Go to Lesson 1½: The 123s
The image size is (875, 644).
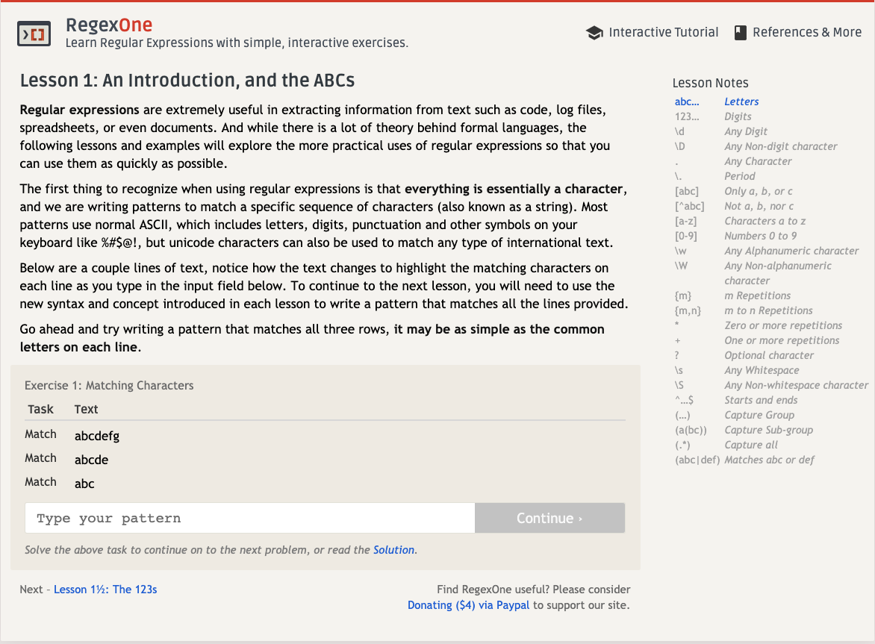tap(105, 590)
